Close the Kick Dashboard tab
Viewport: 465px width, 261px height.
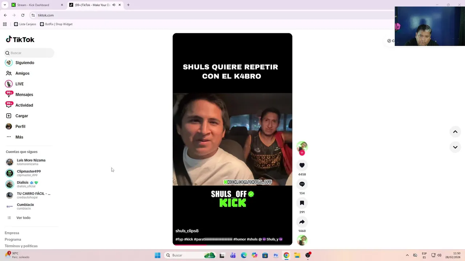(62, 5)
